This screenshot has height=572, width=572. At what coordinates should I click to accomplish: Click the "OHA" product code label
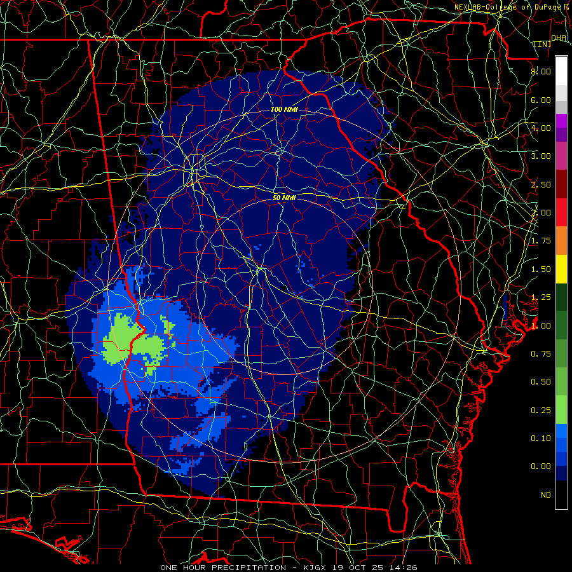pyautogui.click(x=559, y=37)
